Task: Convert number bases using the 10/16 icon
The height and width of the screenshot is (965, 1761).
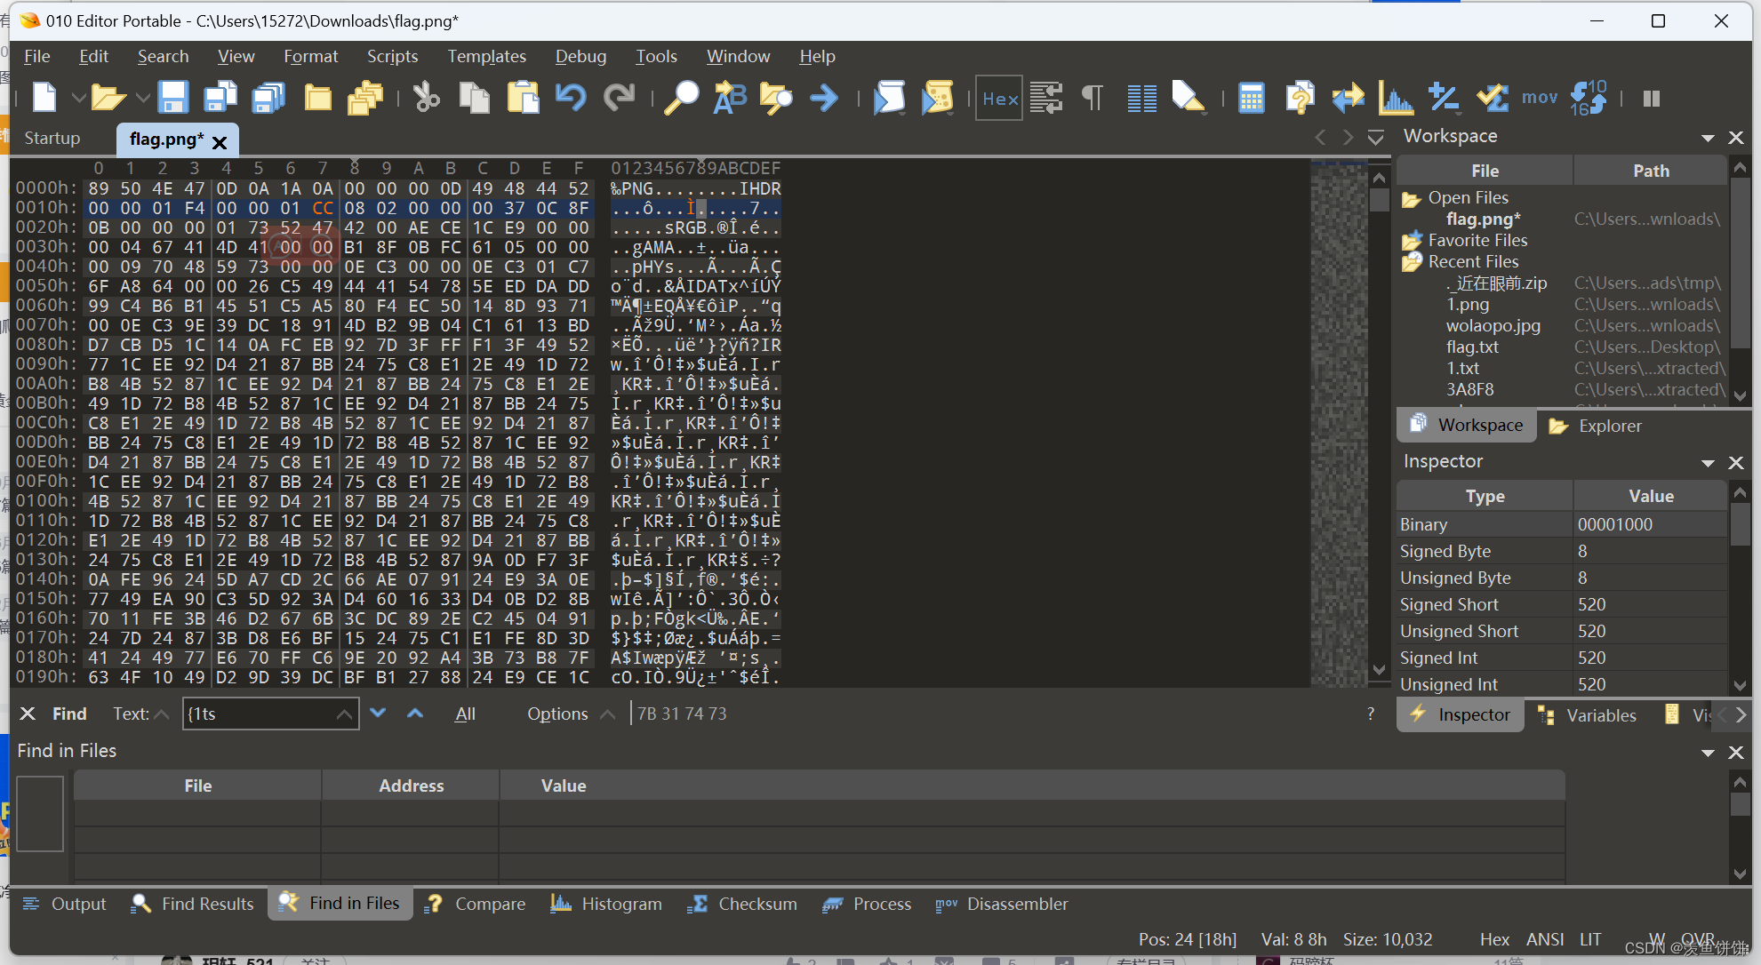Action: tap(1589, 98)
